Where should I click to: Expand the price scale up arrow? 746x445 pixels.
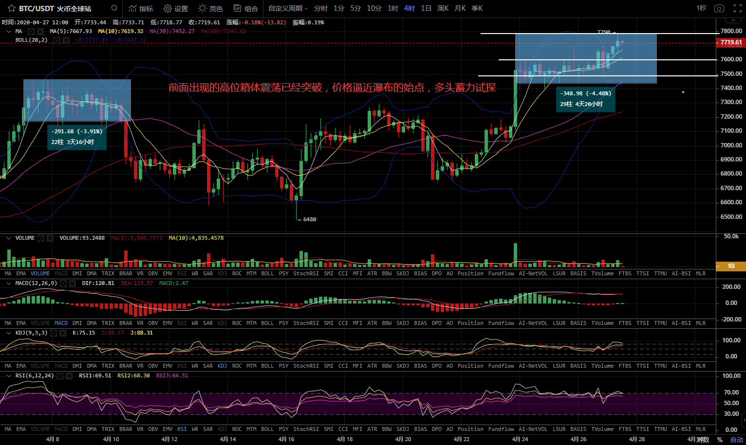tap(732, 20)
